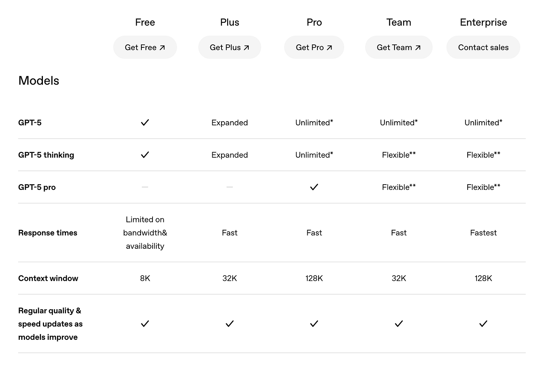543x370 pixels.
Task: Click the arrow icon on Get Team
Action: tap(418, 48)
